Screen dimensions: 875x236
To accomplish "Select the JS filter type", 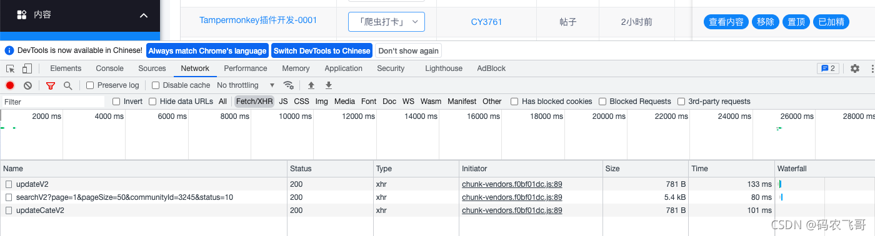I will 283,101.
